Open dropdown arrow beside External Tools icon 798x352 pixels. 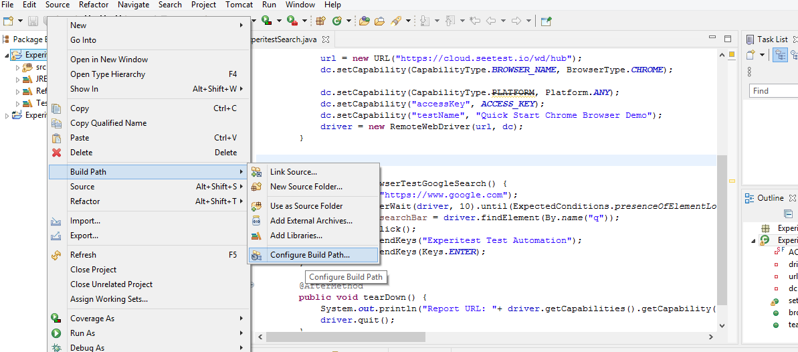(304, 21)
